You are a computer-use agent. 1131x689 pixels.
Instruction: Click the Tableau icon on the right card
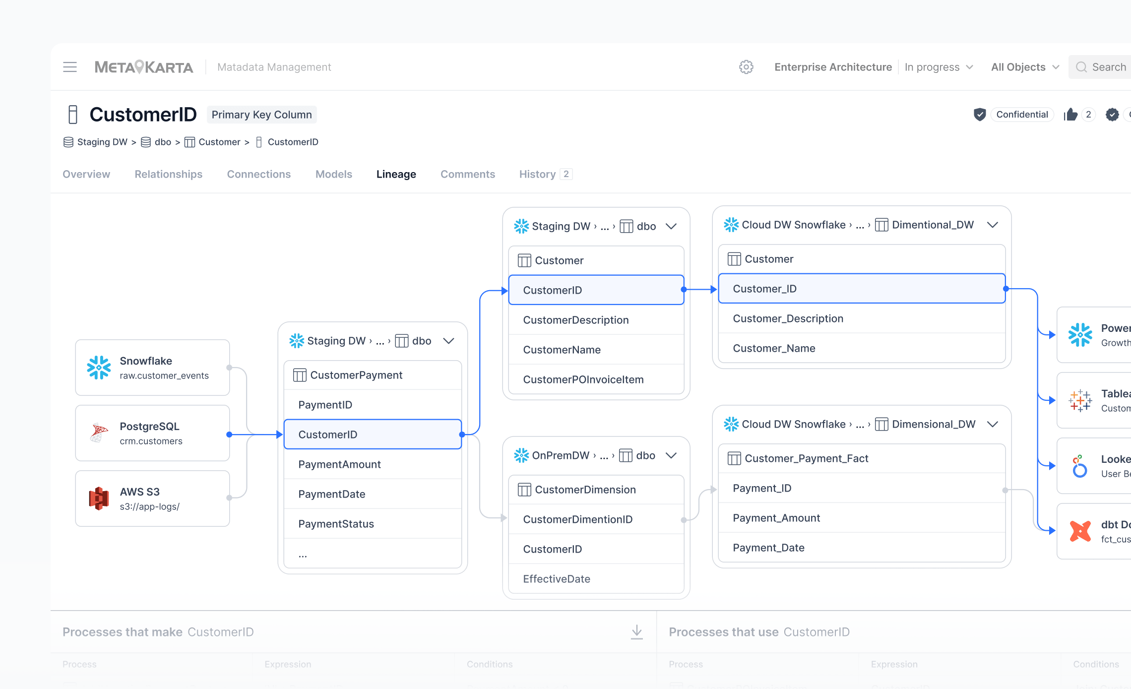(x=1080, y=400)
